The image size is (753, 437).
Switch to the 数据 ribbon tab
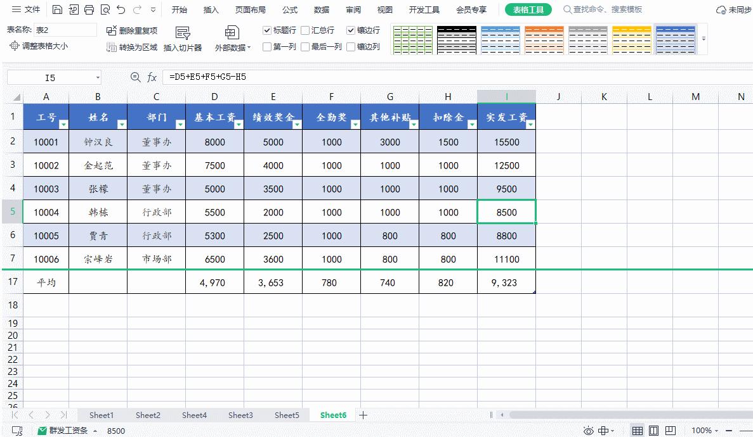click(321, 9)
